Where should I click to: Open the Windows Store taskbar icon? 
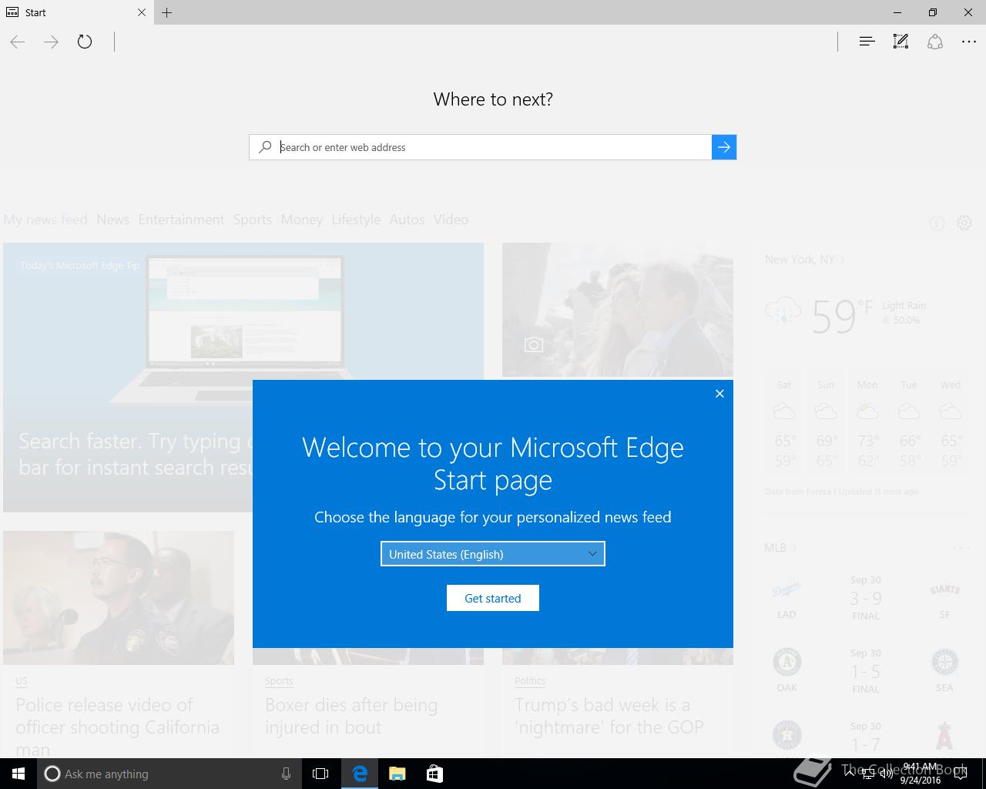(434, 774)
